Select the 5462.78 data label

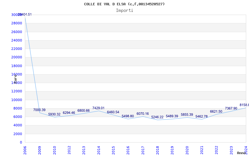201,116
